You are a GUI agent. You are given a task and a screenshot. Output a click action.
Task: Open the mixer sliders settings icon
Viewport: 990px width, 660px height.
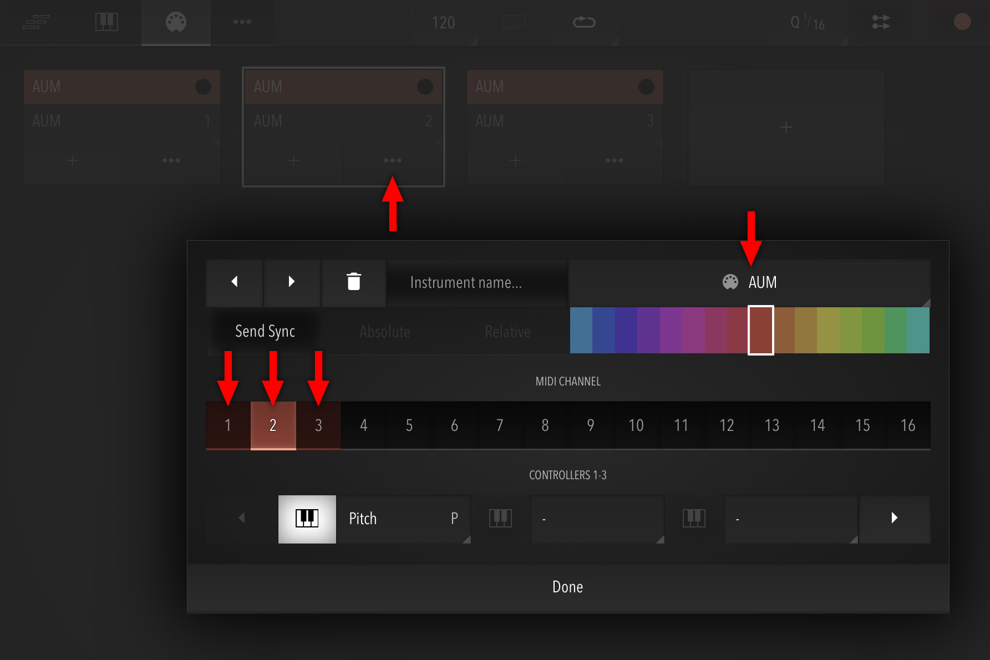pos(881,22)
